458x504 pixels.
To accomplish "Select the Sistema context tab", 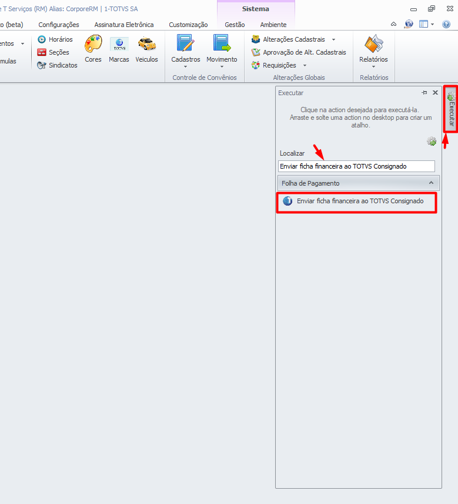I will coord(256,9).
